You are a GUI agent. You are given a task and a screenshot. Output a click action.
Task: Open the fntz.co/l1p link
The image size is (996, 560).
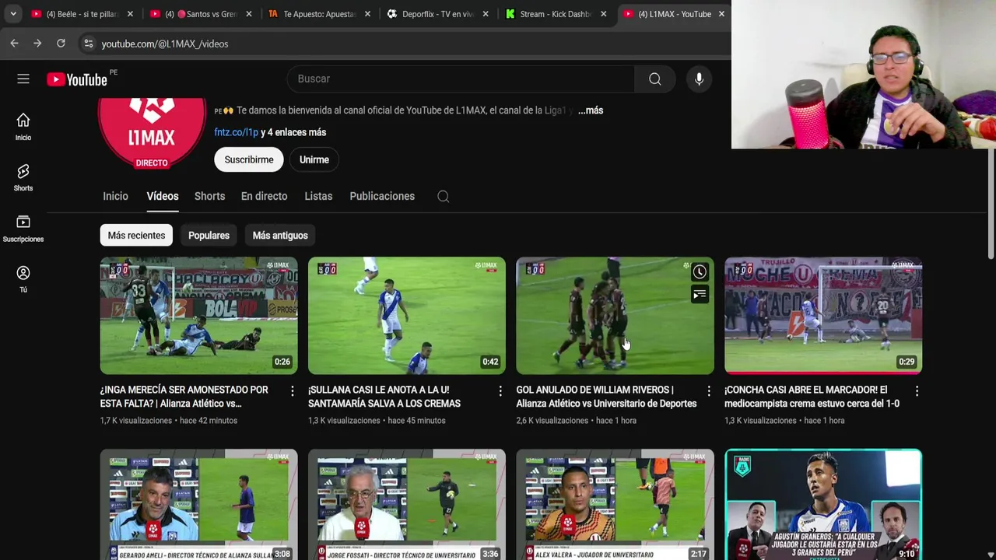[236, 132]
